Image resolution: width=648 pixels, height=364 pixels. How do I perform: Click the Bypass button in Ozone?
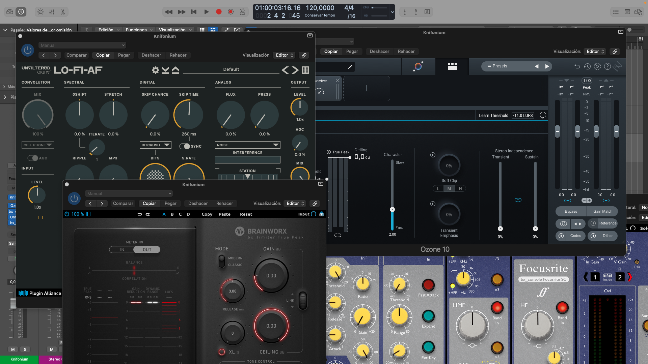pos(571,211)
